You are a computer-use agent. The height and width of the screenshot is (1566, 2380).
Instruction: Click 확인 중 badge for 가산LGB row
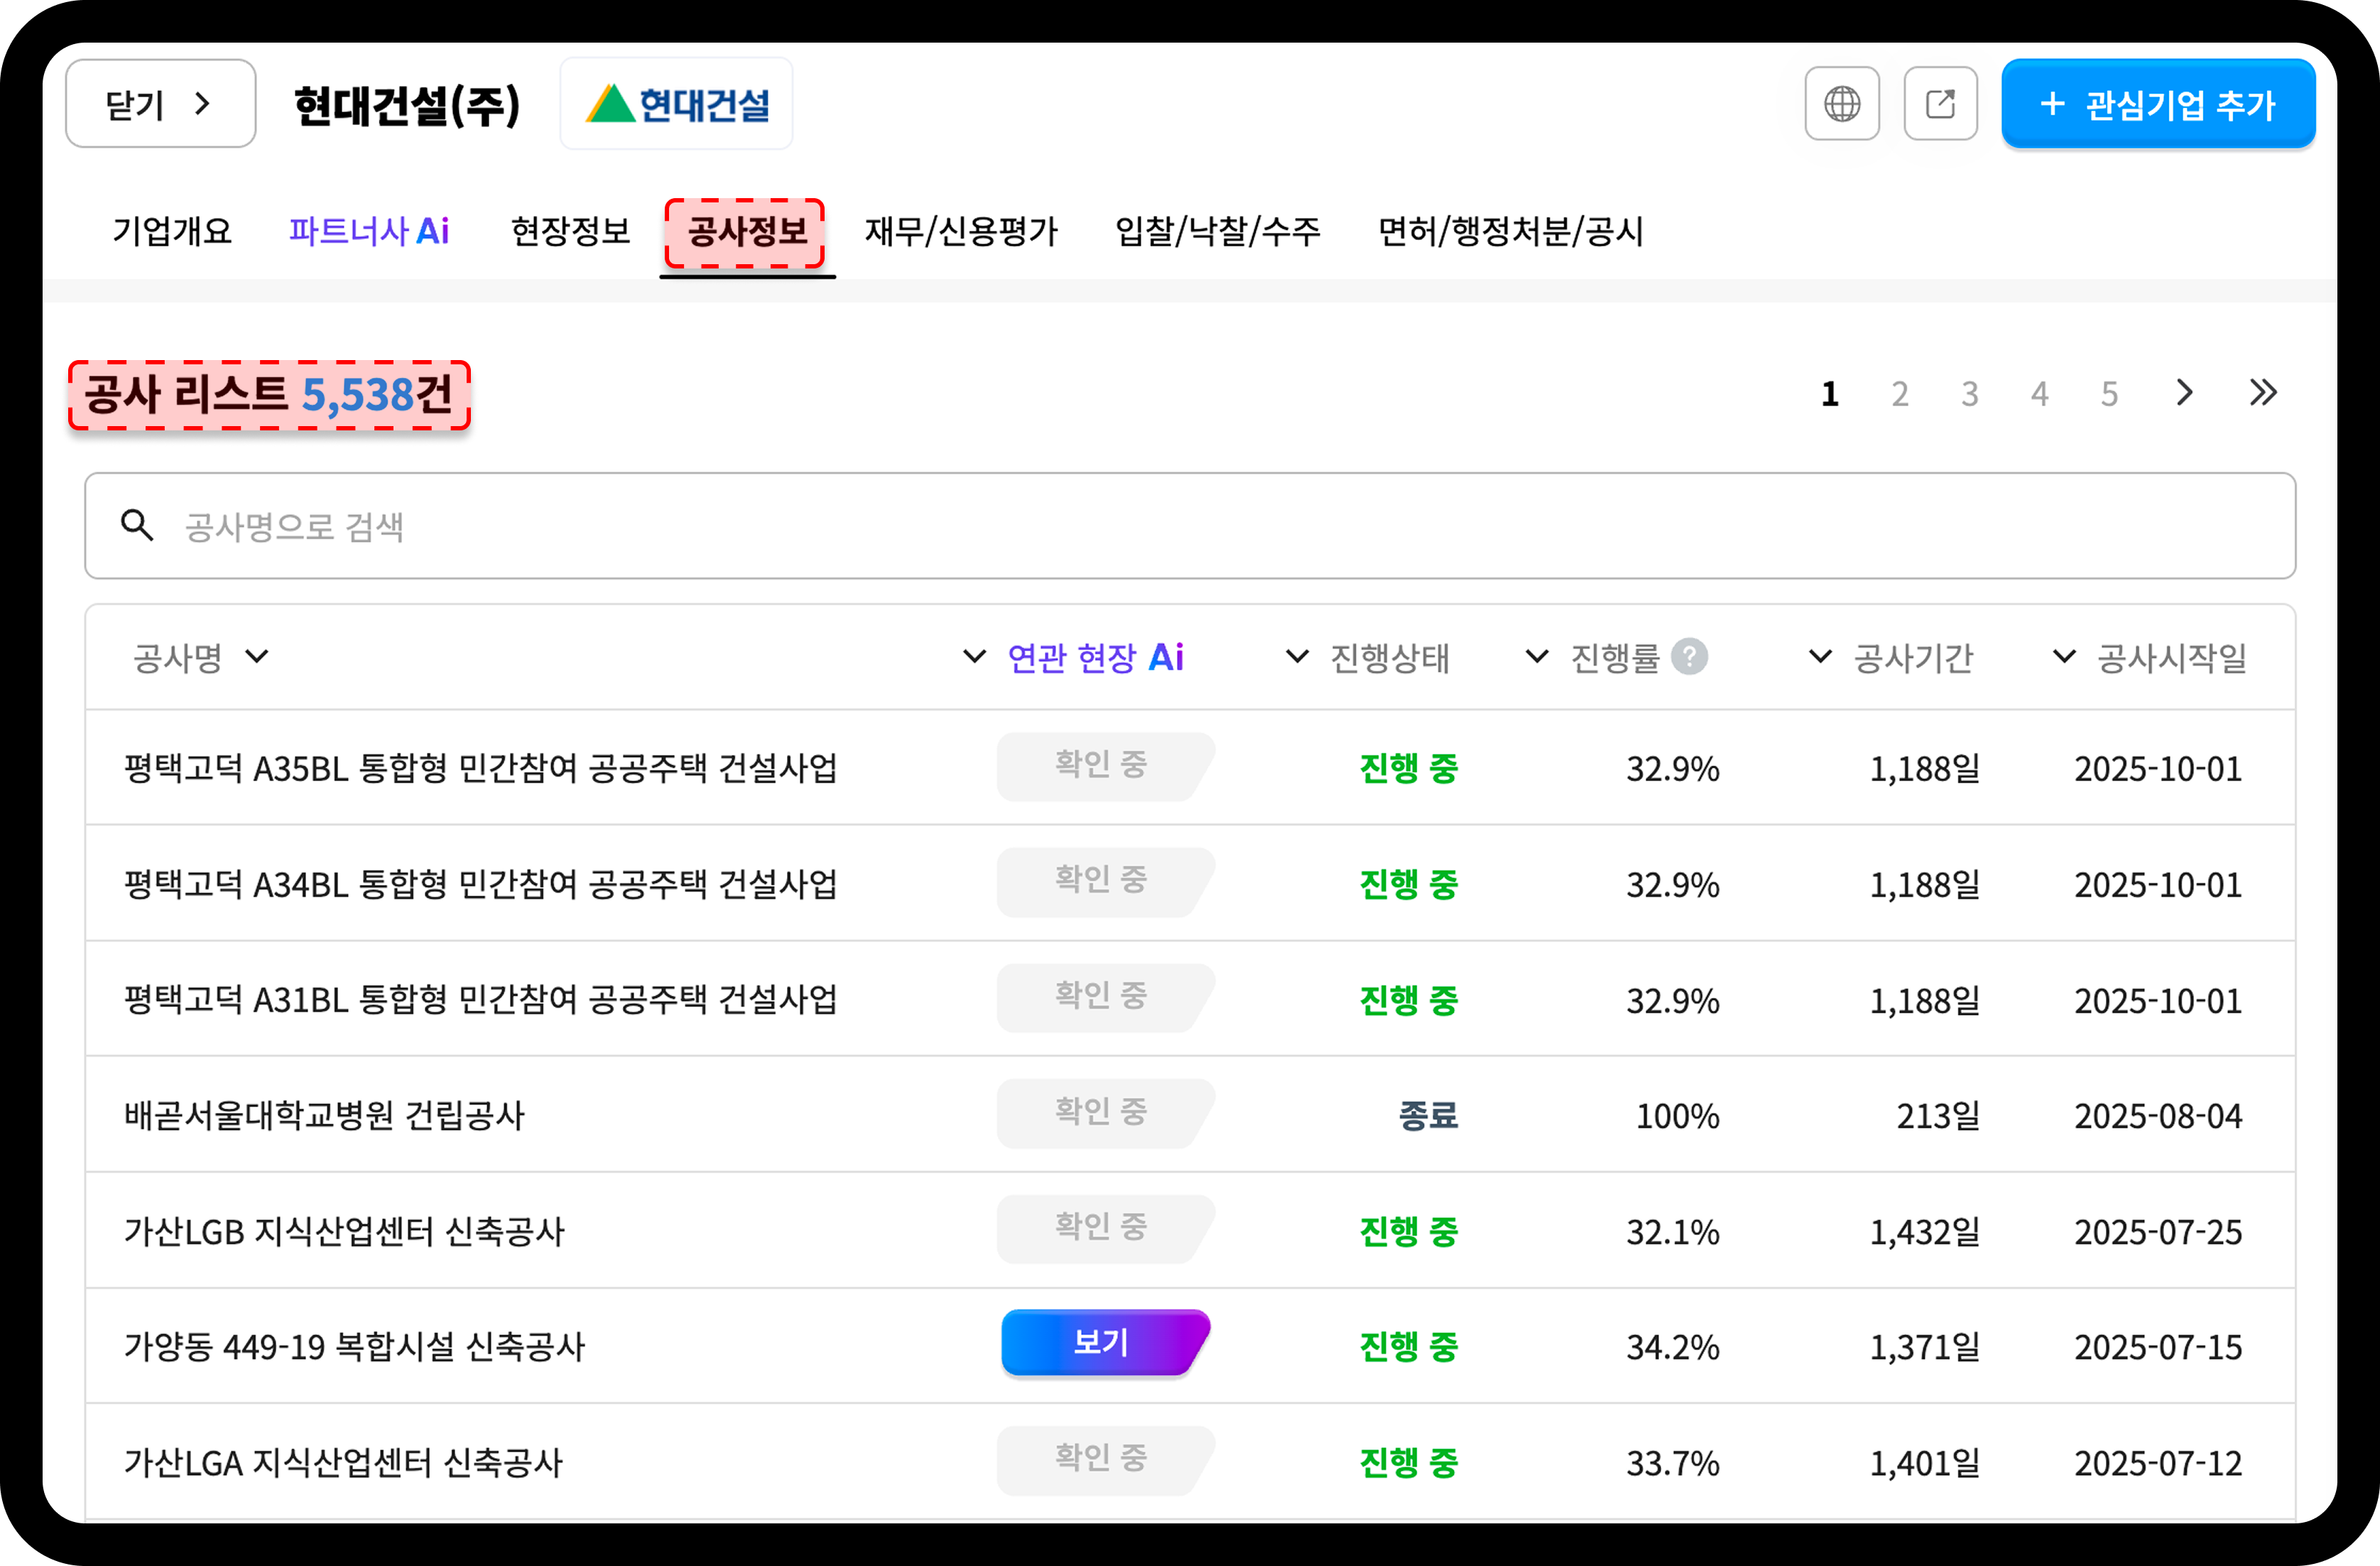pos(1105,1228)
